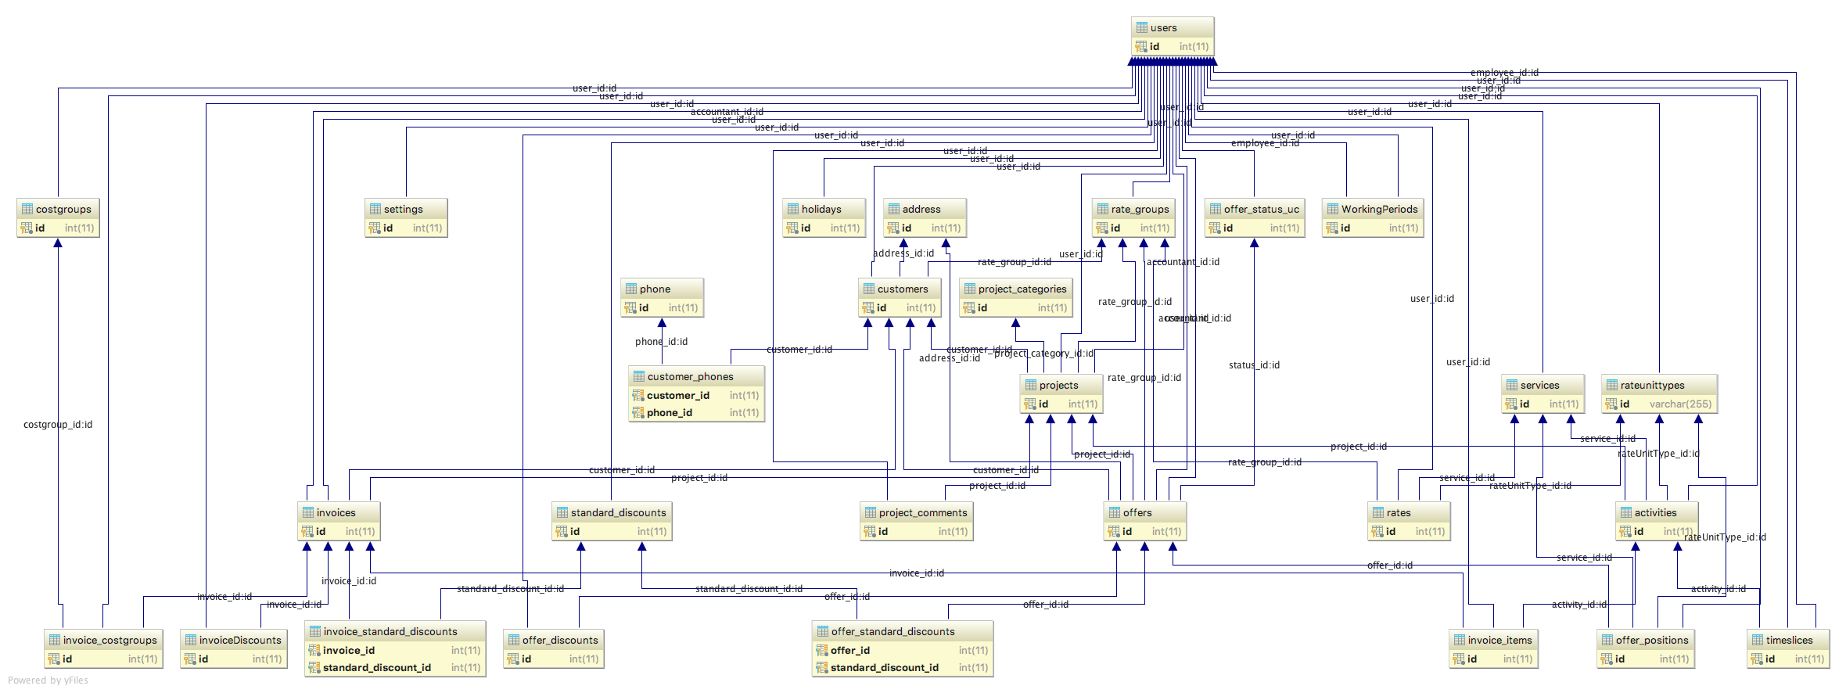Viewport: 1846px width, 693px height.
Task: Click the address table icon
Action: tap(894, 209)
